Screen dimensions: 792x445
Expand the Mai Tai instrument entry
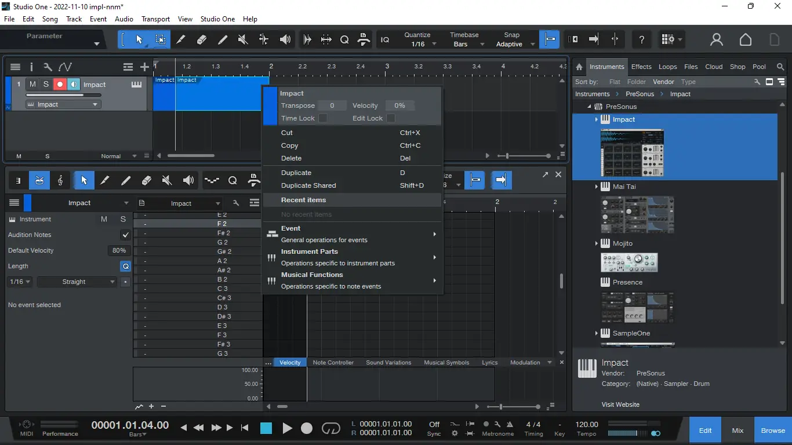pyautogui.click(x=596, y=187)
